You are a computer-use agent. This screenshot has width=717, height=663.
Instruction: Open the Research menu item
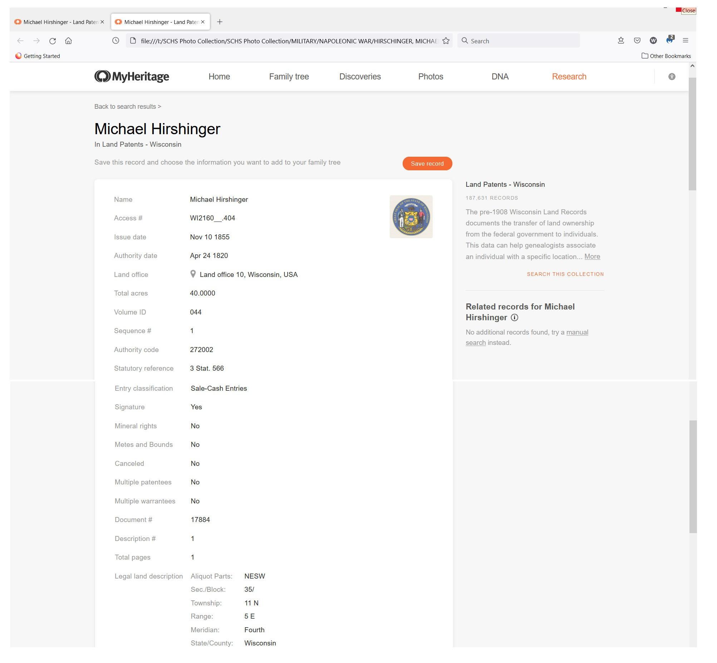coord(569,77)
